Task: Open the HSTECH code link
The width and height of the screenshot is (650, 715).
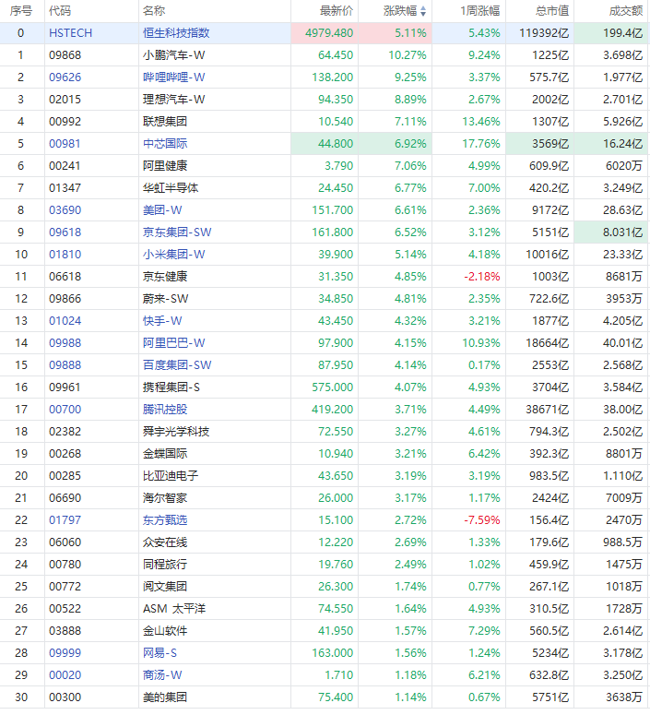Action: click(x=71, y=33)
